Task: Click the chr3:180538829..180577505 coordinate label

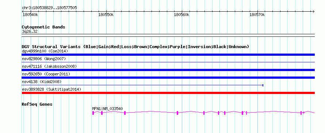Action: 49,8
